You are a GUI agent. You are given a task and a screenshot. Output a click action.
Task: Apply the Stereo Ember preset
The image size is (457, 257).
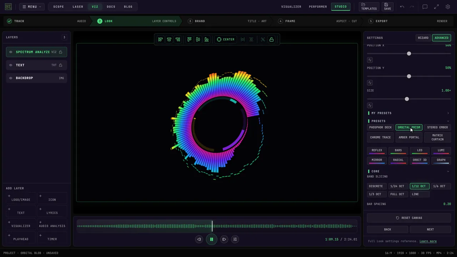click(437, 127)
